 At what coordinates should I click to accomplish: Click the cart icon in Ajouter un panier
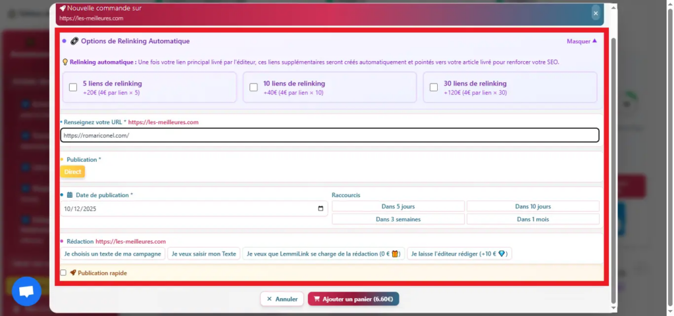317,299
